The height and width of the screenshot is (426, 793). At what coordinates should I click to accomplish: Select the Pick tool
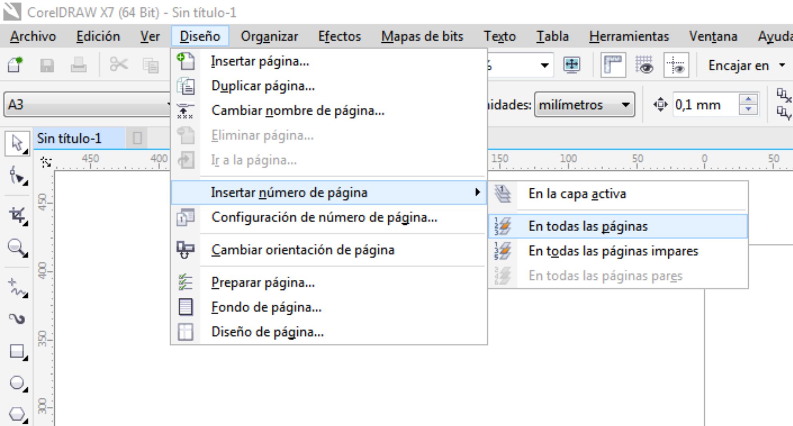17,143
